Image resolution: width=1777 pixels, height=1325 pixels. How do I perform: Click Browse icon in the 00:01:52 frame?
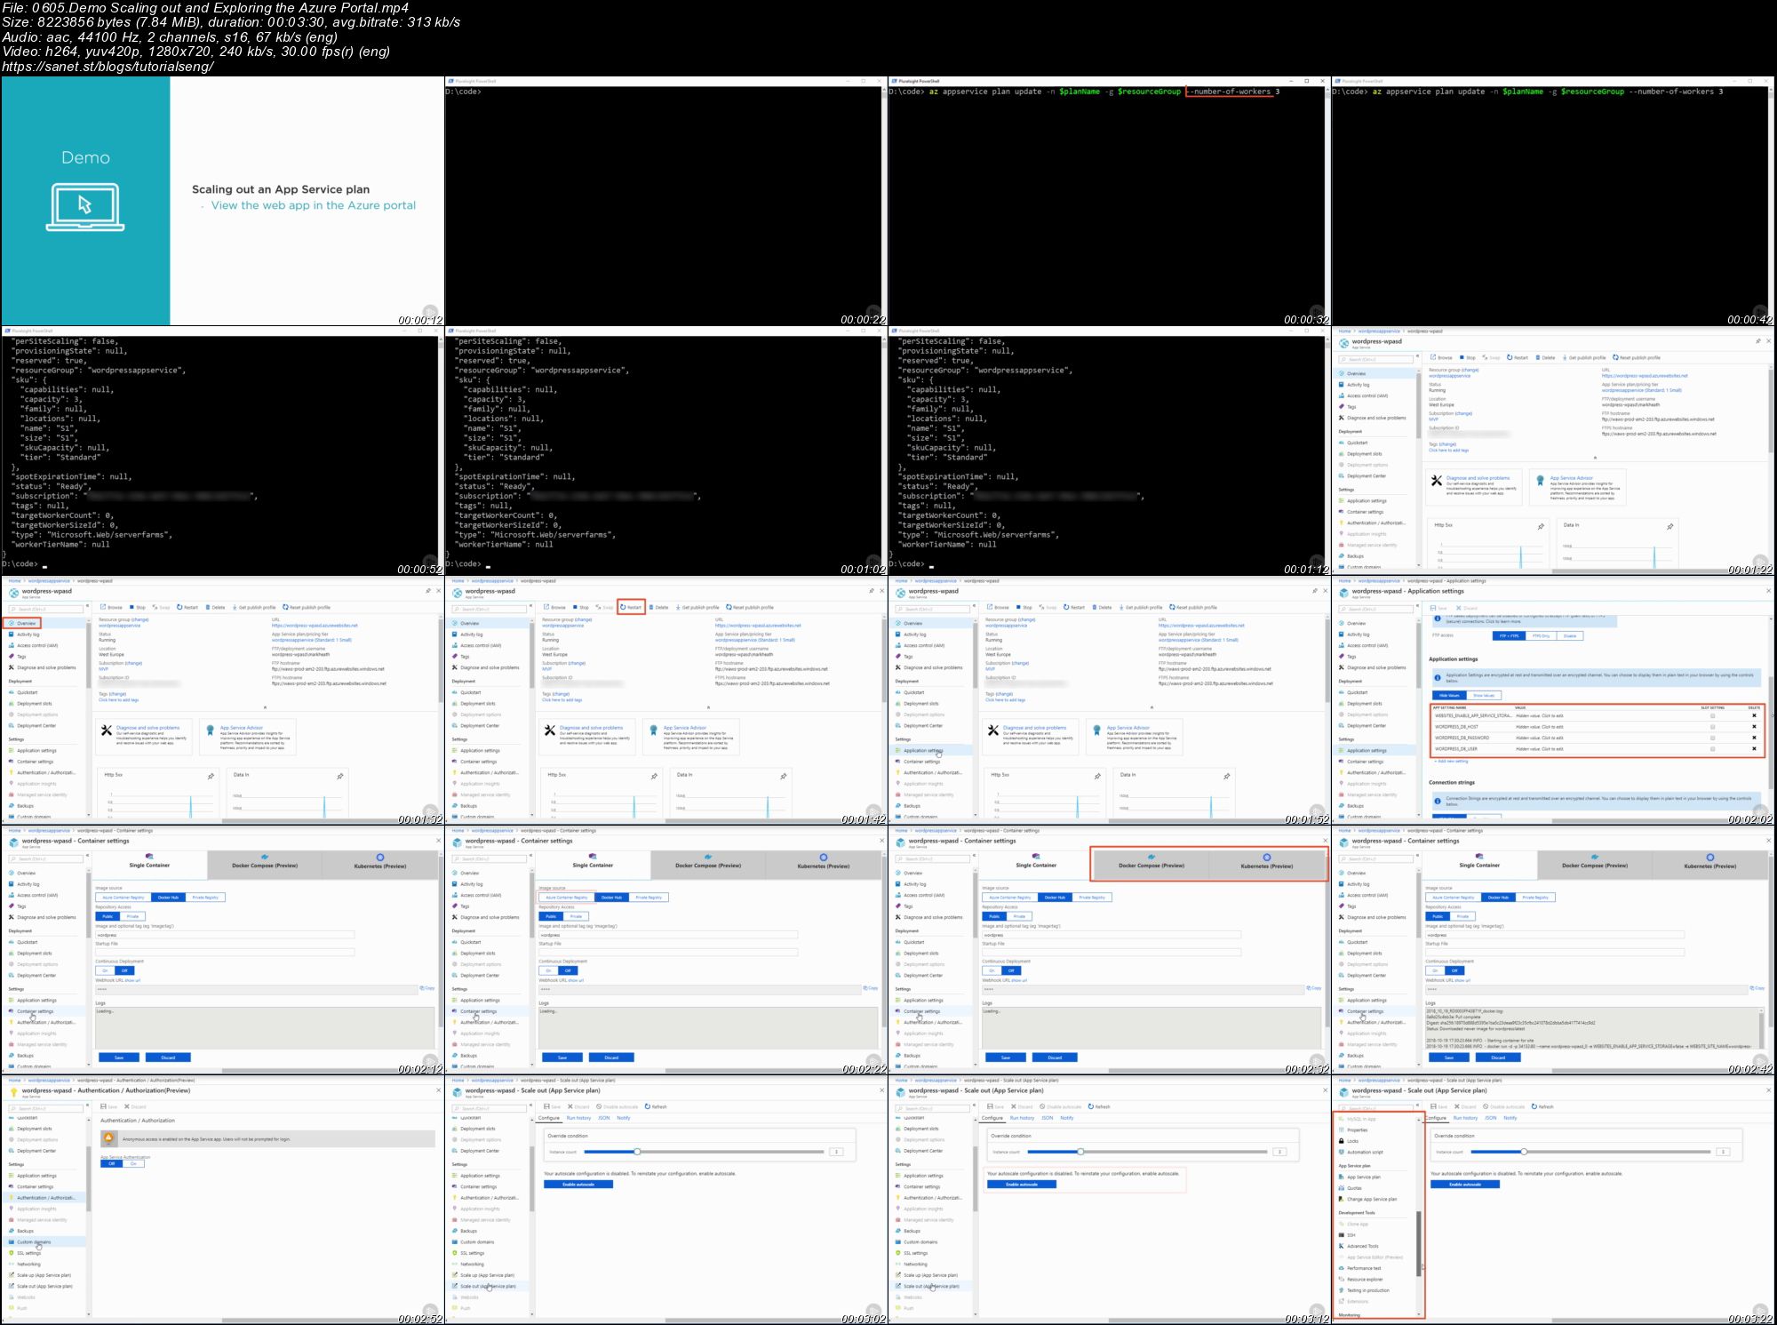989,607
